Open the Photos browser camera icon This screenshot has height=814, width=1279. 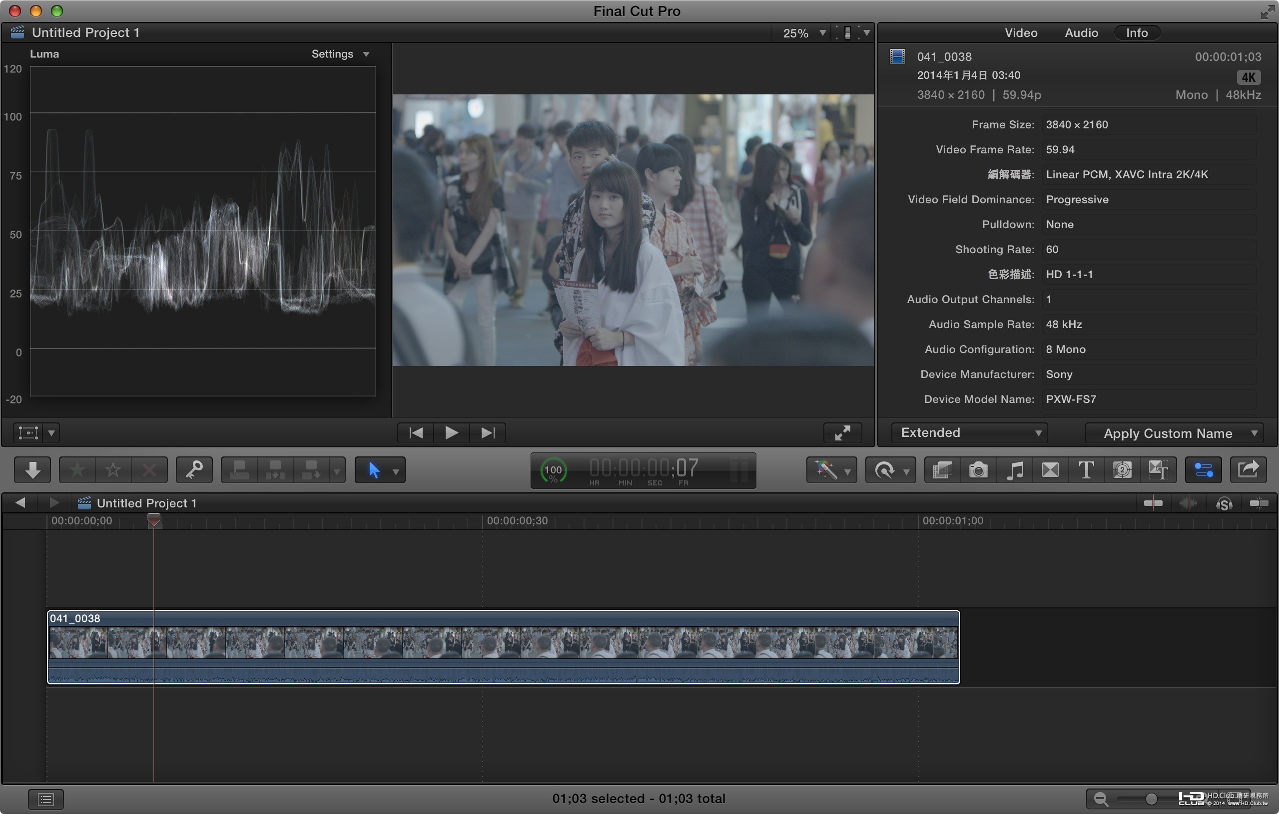point(978,470)
